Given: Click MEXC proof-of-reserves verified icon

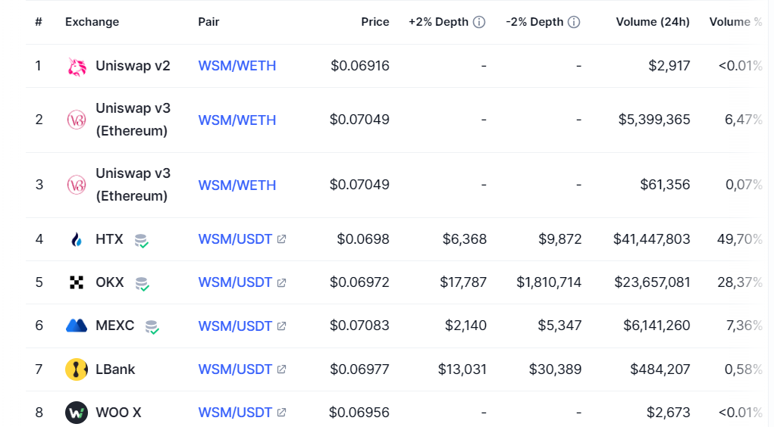Looking at the screenshot, I should click(152, 327).
